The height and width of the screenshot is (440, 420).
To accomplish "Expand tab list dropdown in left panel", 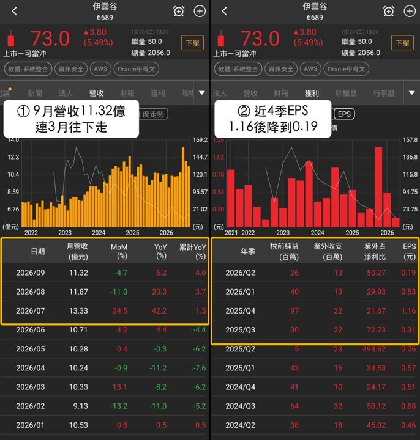I will [x=201, y=93].
